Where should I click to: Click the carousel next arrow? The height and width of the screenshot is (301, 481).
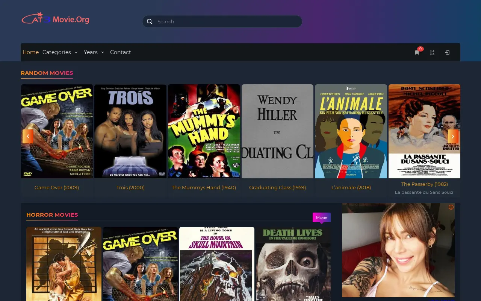453,136
